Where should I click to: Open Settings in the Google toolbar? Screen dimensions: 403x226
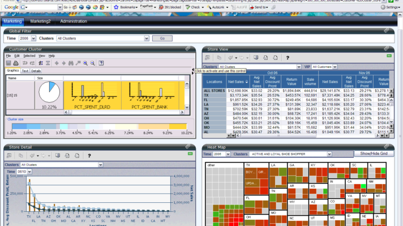point(391,7)
